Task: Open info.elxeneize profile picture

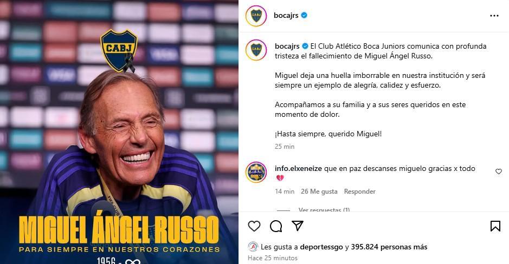Action: click(256, 172)
